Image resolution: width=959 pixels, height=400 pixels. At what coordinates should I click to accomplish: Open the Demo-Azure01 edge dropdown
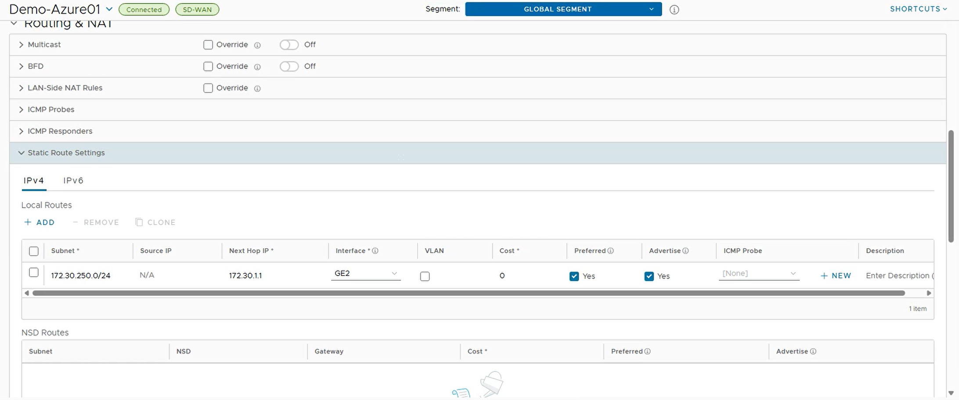pyautogui.click(x=109, y=9)
